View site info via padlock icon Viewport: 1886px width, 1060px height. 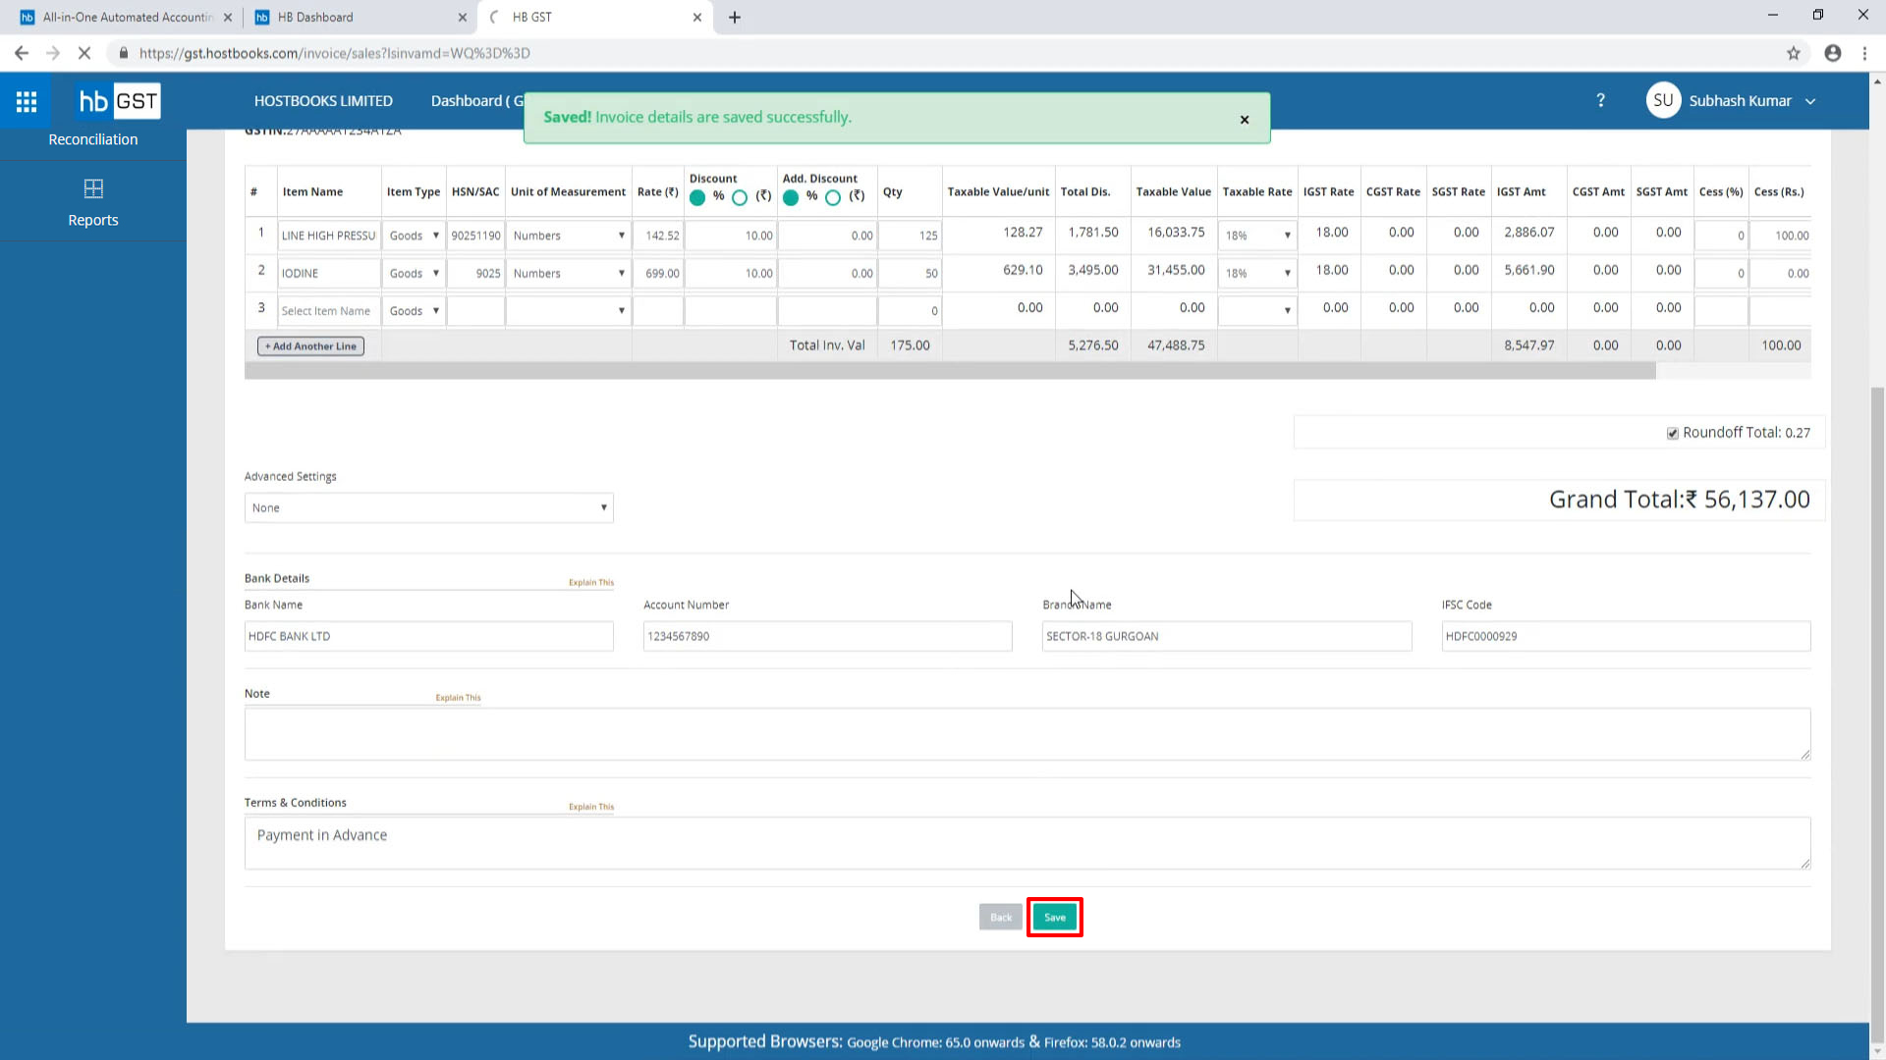(124, 53)
